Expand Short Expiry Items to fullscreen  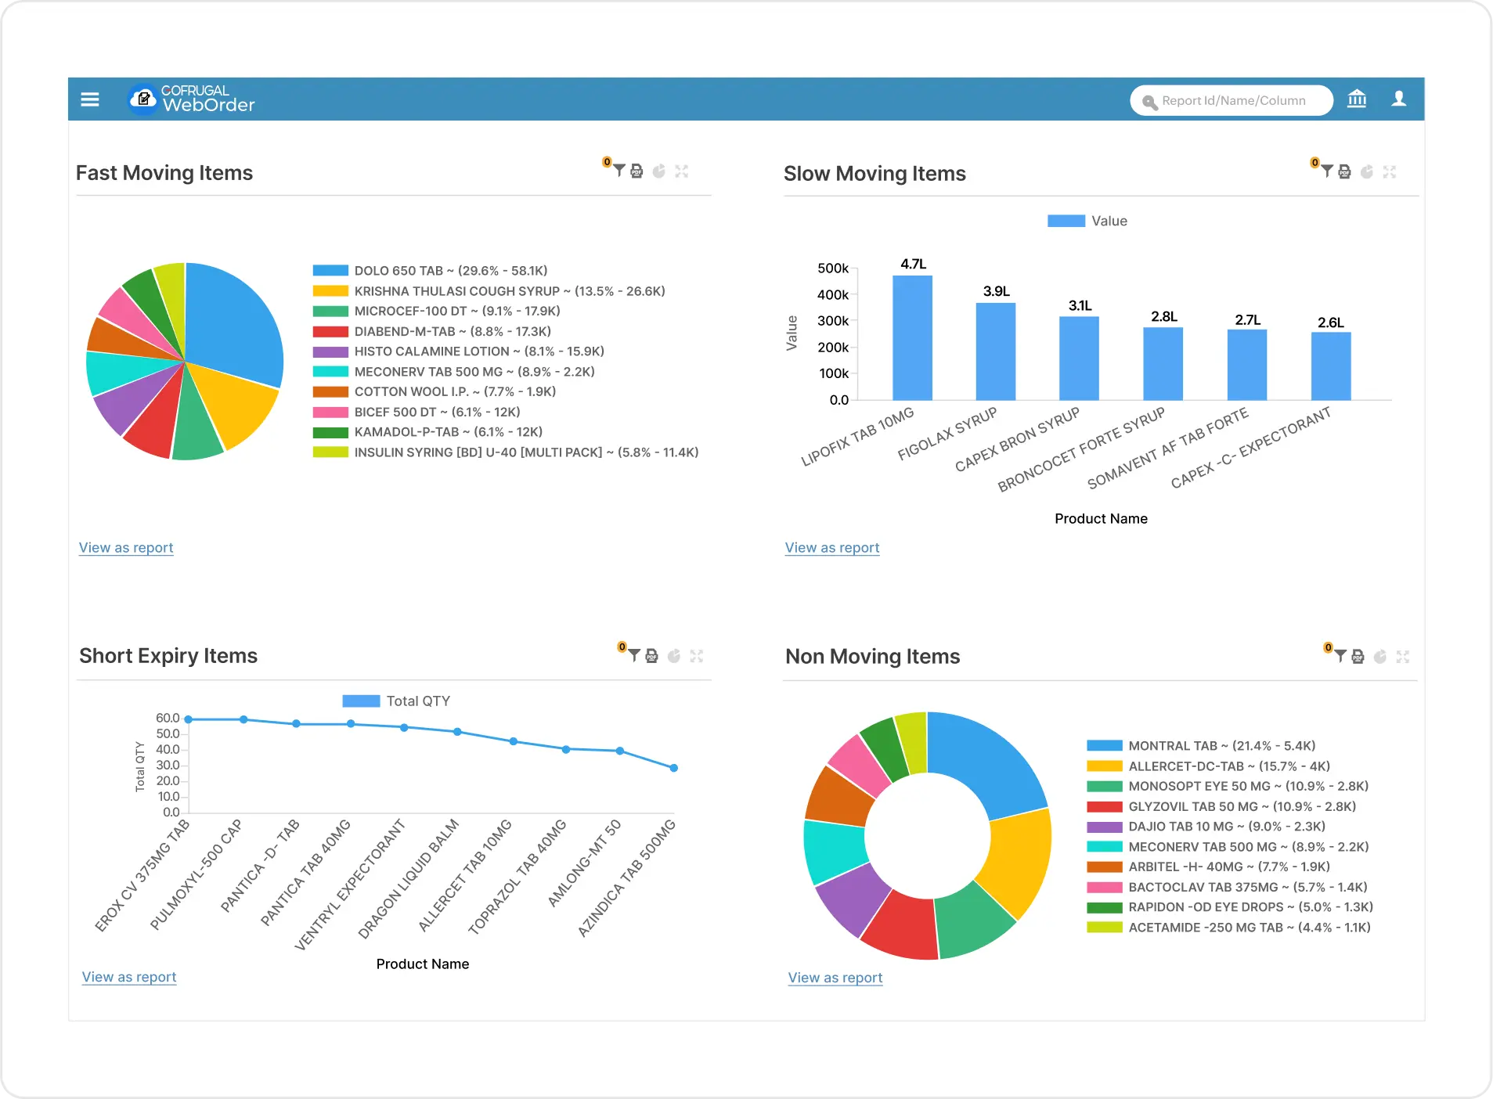[698, 657]
